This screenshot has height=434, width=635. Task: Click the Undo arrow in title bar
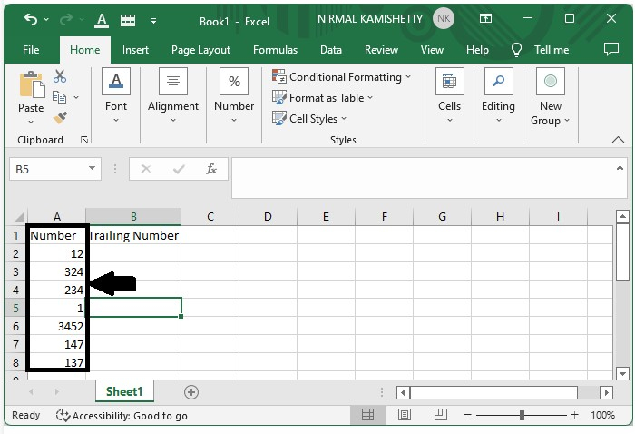coord(32,19)
